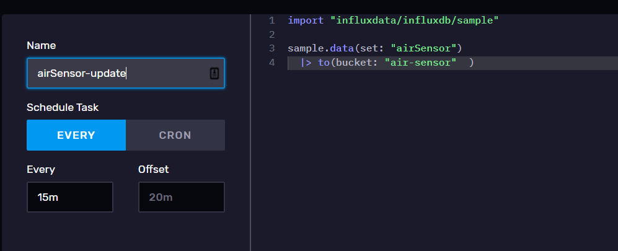The image size is (618, 251).
Task: Click the 'import' keyword on line 1
Action: pos(306,20)
